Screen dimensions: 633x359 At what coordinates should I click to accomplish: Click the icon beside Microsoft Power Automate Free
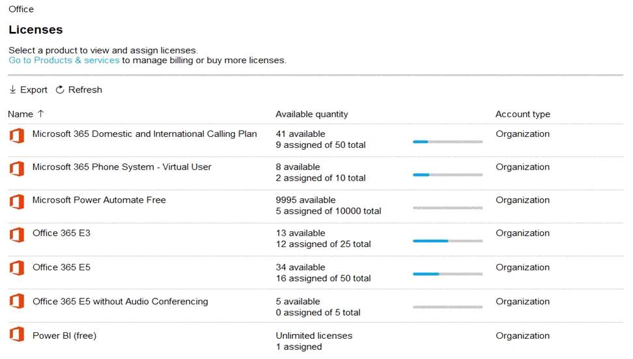(16, 201)
